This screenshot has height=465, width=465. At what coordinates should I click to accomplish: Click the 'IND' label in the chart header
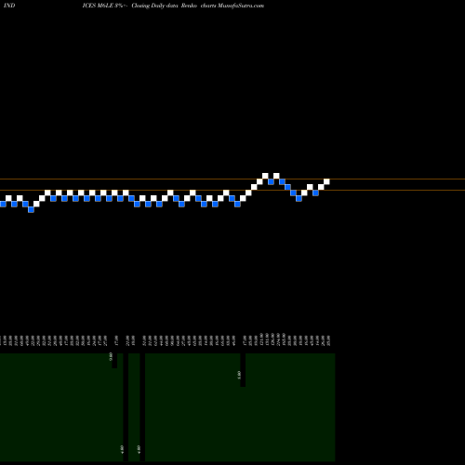9,6
